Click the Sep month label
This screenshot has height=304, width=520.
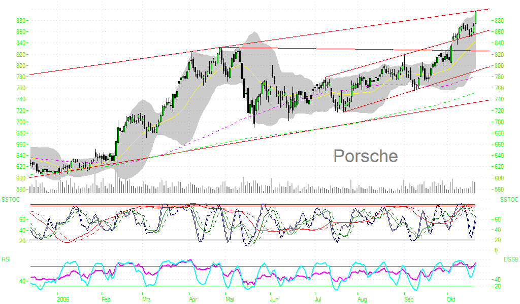tap(409, 299)
